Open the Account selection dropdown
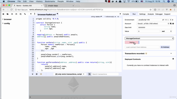 (153, 24)
